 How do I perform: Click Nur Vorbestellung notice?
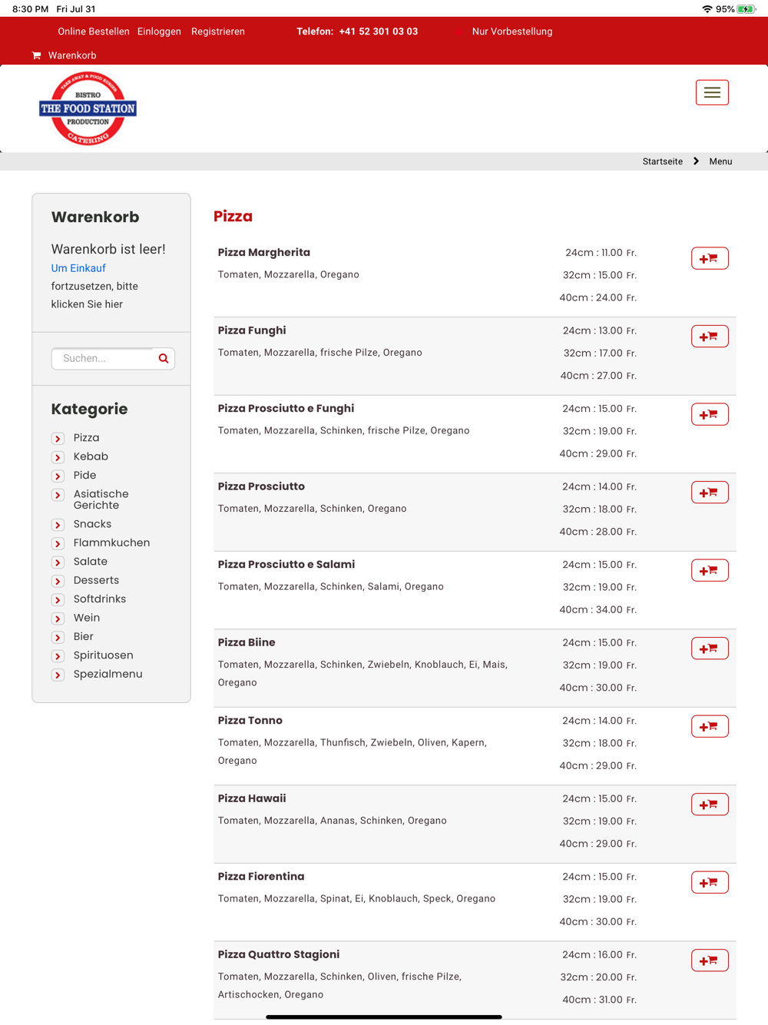tap(512, 32)
